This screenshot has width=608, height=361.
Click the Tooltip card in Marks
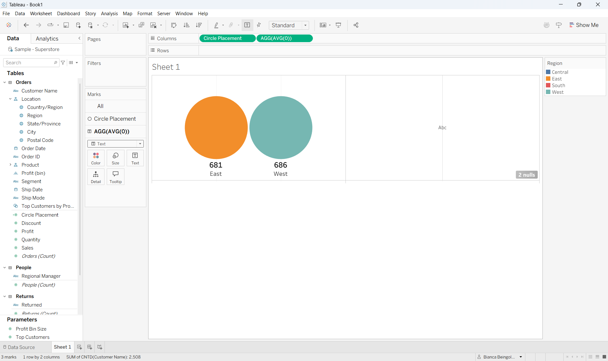point(116,177)
